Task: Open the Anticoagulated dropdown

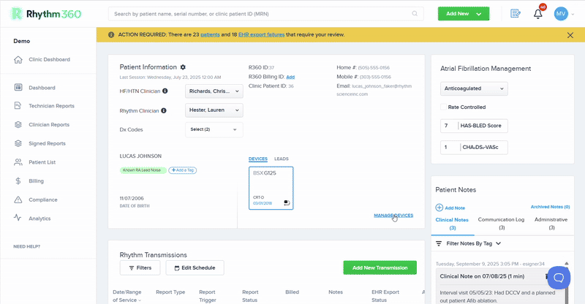Action: (474, 88)
